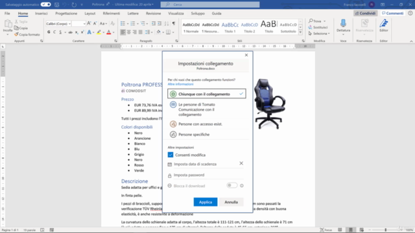The image size is (415, 233).
Task: Clear the 'Imposta data di scadenza' field via X
Action: tap(241, 164)
